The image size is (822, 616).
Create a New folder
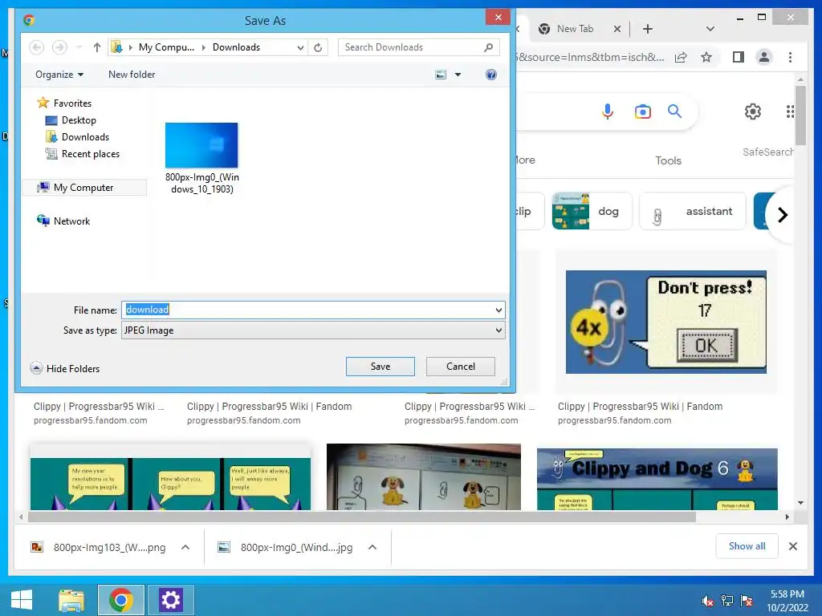pyautogui.click(x=132, y=75)
